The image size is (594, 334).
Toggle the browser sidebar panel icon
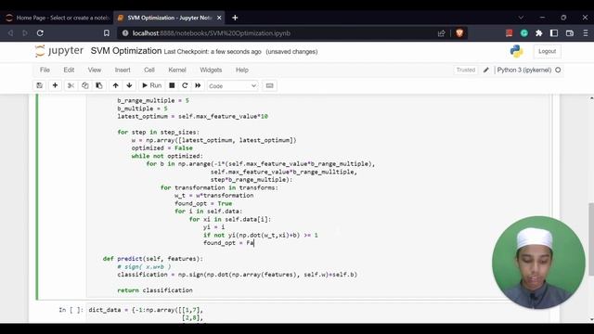point(554,33)
